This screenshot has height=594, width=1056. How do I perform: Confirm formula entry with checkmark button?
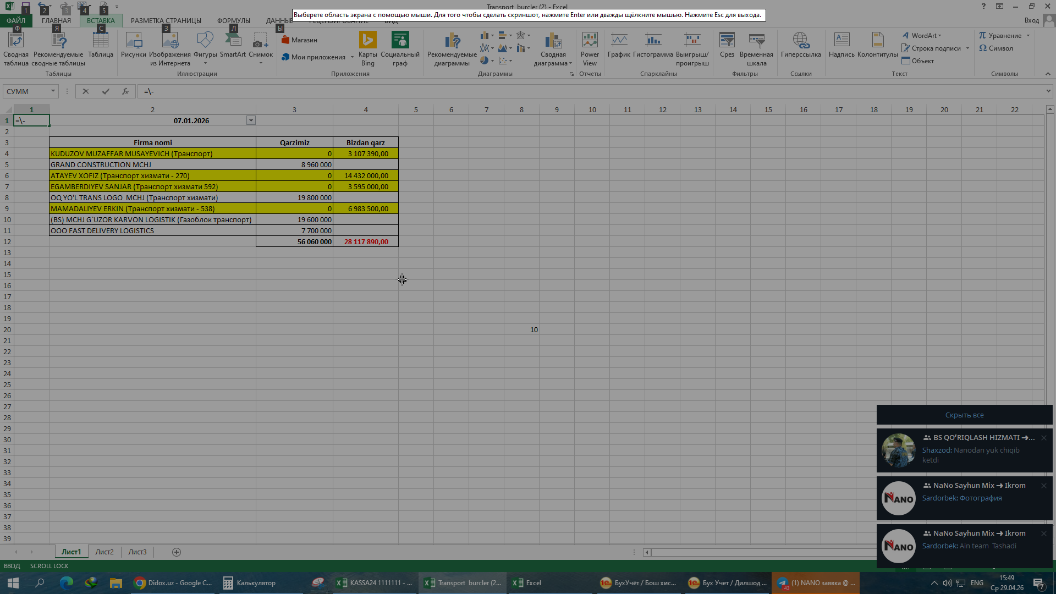(x=106, y=91)
